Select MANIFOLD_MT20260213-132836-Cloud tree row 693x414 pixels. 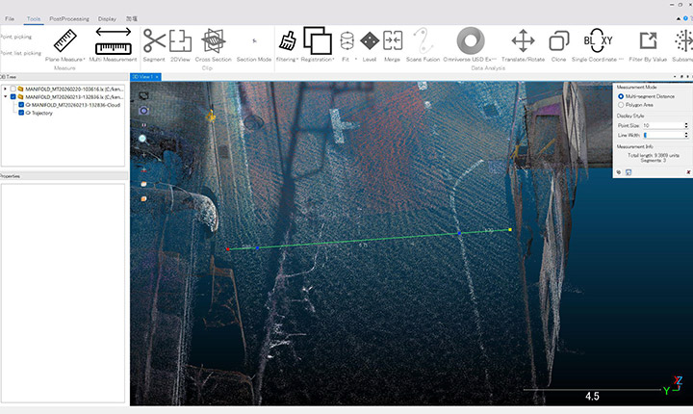[73, 105]
